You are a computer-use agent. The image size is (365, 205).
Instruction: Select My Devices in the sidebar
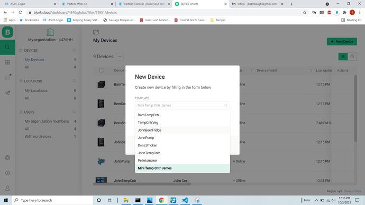pos(34,60)
